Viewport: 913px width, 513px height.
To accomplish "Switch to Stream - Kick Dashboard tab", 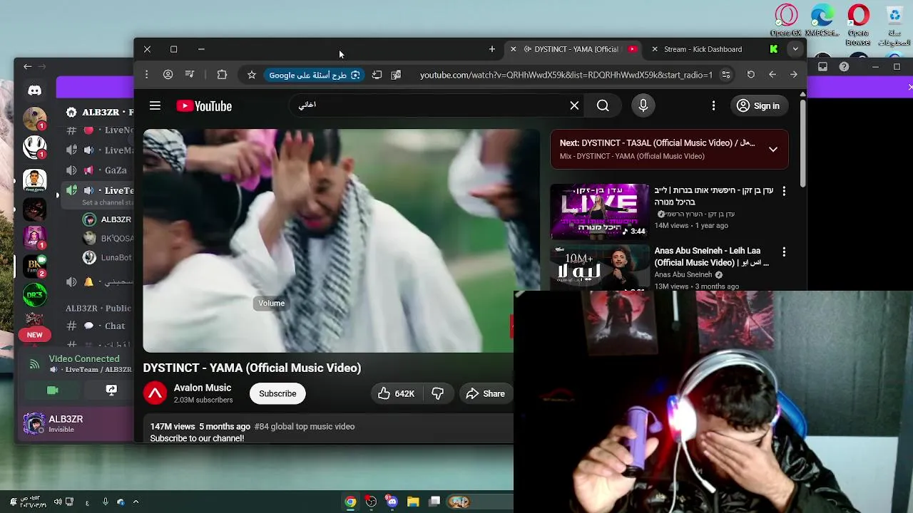I will [x=703, y=49].
